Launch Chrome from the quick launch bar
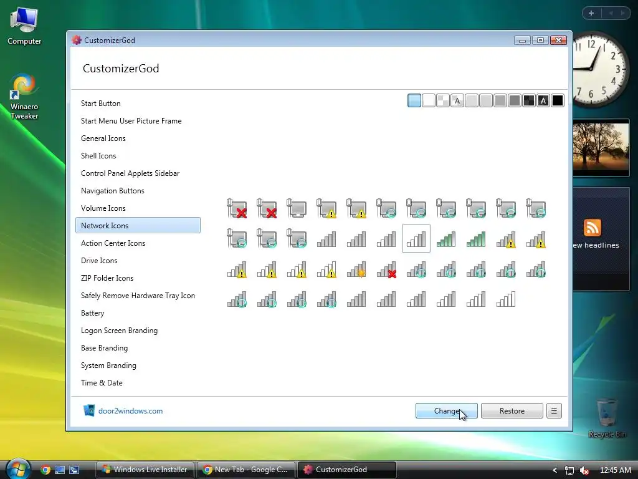Image resolution: width=638 pixels, height=479 pixels. click(x=45, y=470)
